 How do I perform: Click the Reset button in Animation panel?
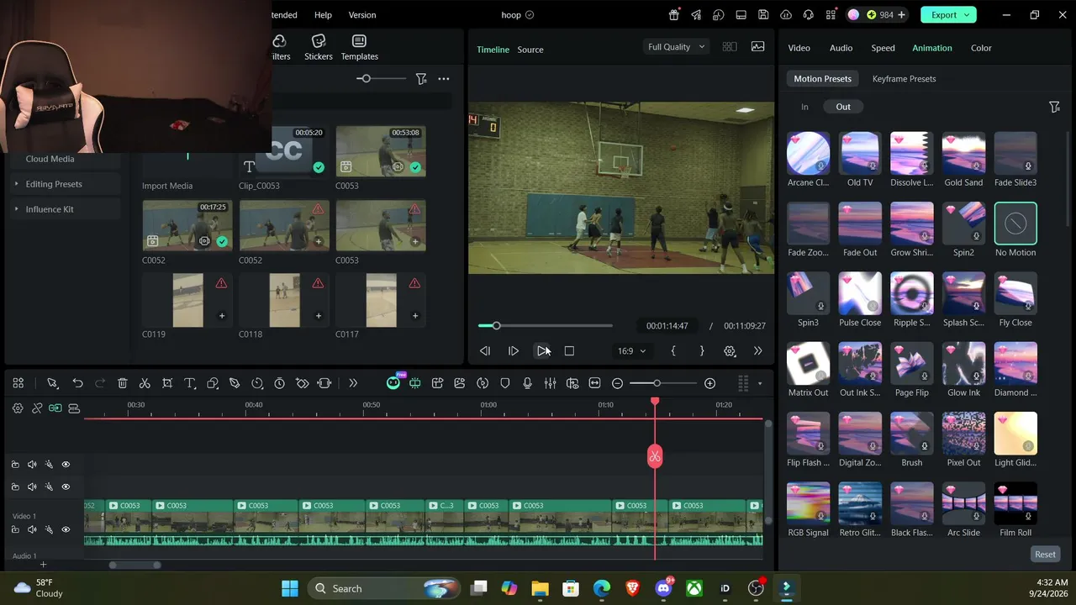(1045, 555)
